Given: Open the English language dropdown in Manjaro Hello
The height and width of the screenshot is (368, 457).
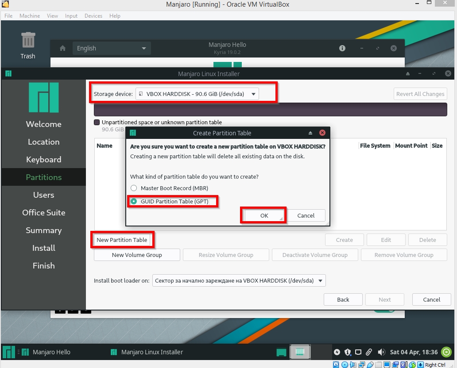Looking at the screenshot, I should [112, 48].
